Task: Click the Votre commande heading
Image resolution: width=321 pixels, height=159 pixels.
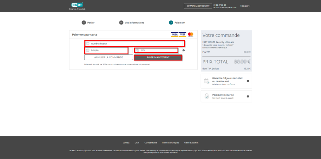Action: click(x=221, y=35)
